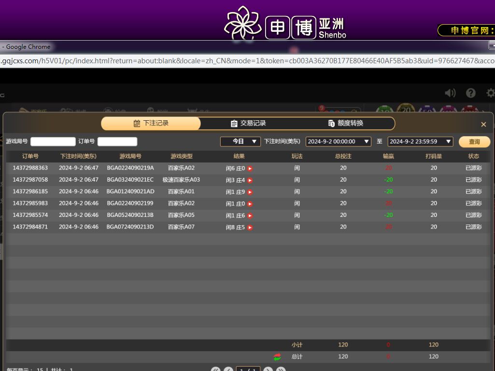Select the 下注记录 tab
495x371 pixels.
pos(151,124)
